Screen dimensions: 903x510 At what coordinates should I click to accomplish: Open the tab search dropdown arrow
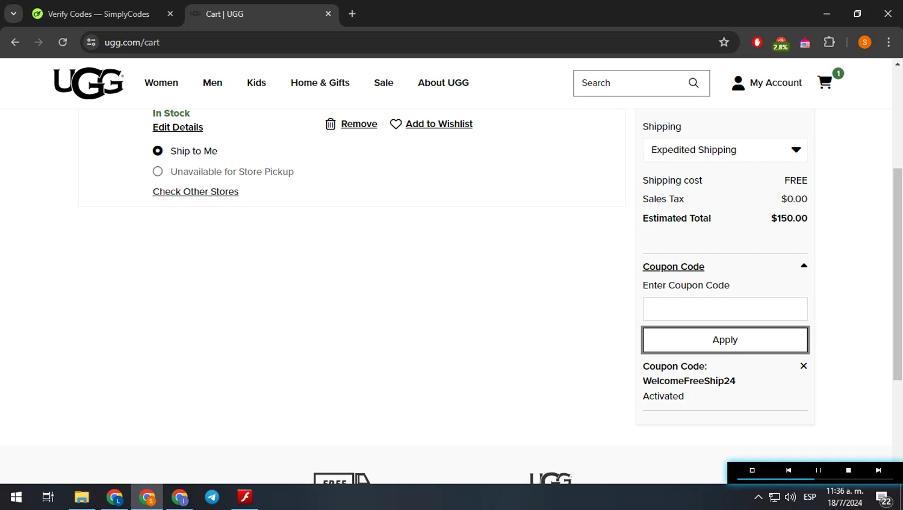click(x=13, y=14)
